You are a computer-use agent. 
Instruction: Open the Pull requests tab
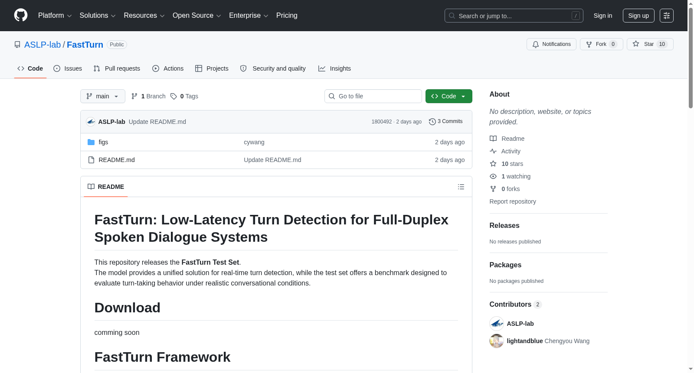click(117, 68)
